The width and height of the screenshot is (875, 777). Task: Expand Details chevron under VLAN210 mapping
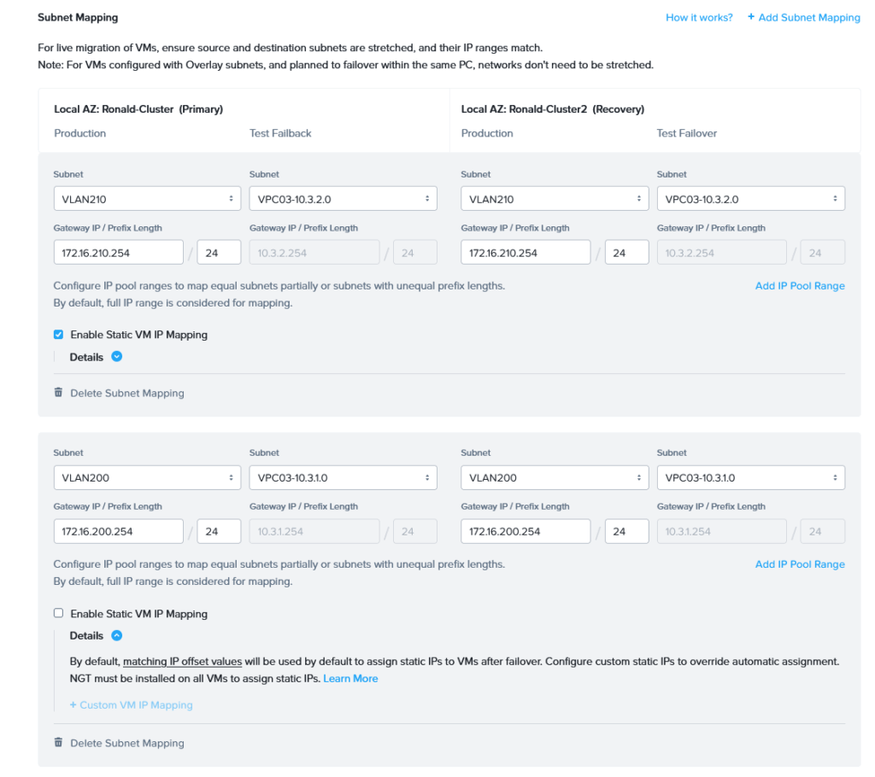(117, 357)
